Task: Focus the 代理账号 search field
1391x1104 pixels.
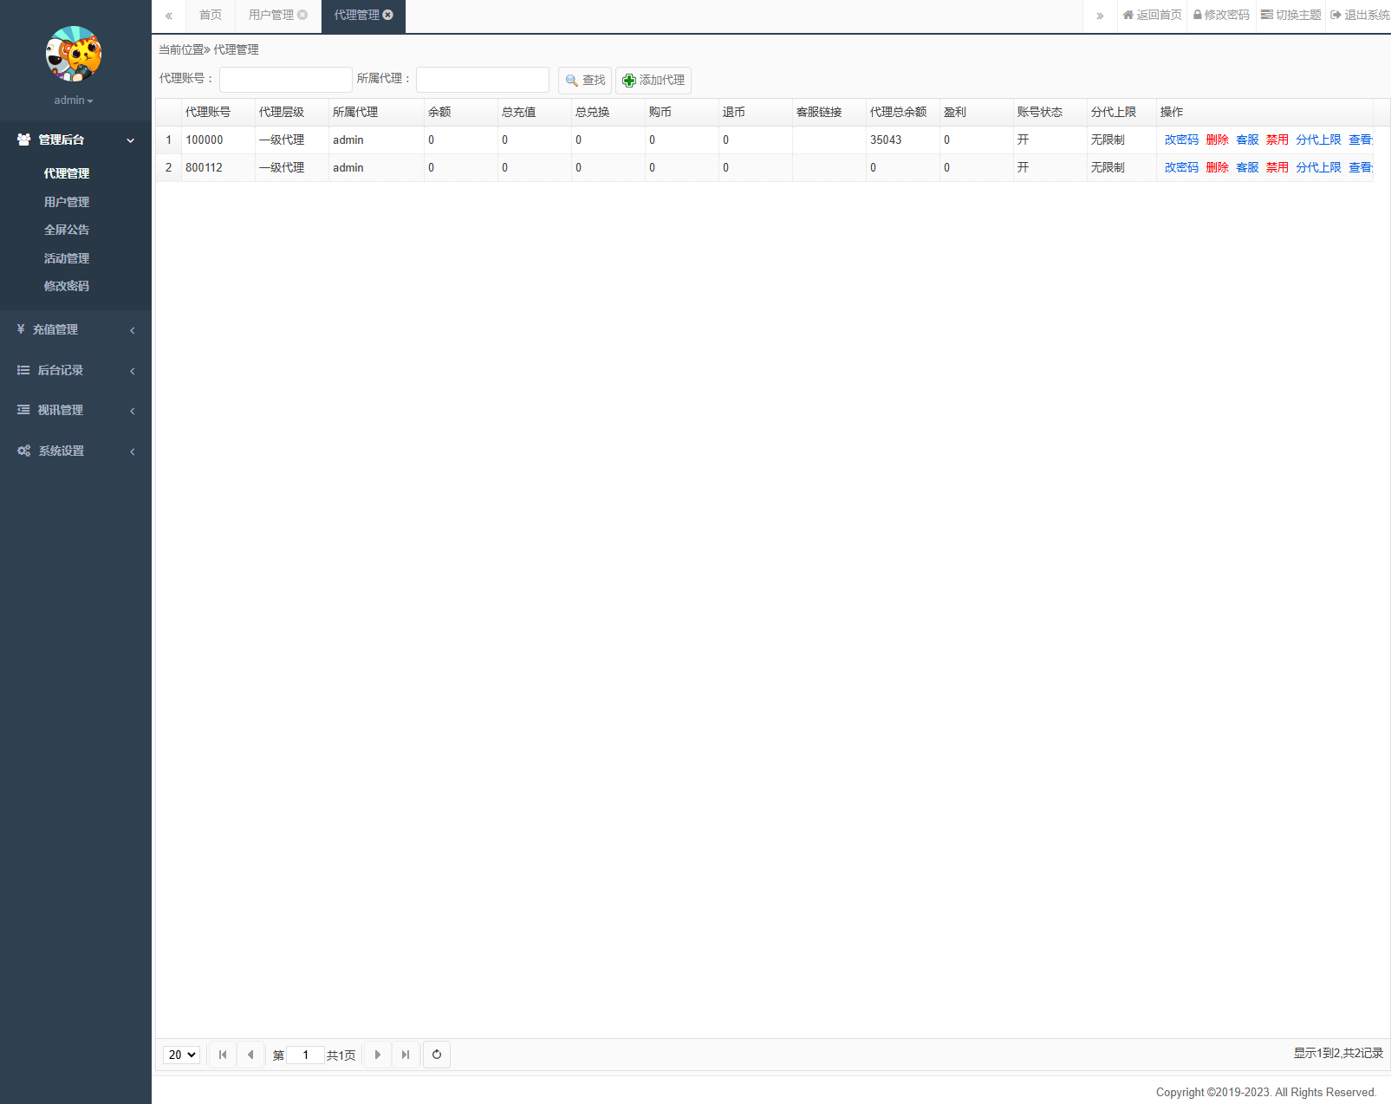Action: (286, 80)
